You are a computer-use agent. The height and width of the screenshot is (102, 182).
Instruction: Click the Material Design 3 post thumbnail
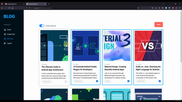click(x=117, y=46)
